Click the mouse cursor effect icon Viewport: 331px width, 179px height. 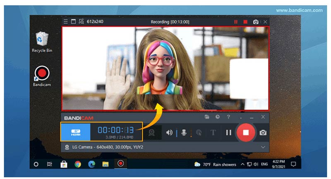click(x=199, y=132)
